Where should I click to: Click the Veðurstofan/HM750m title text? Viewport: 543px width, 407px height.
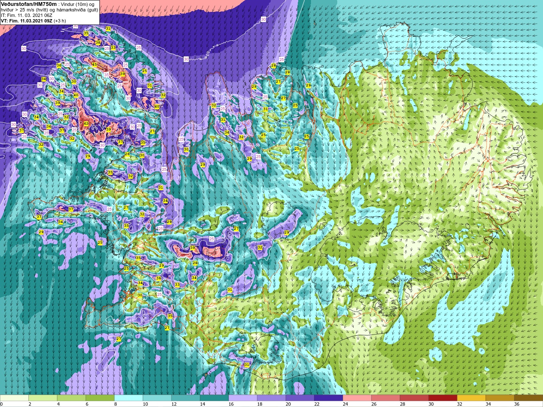click(29, 4)
